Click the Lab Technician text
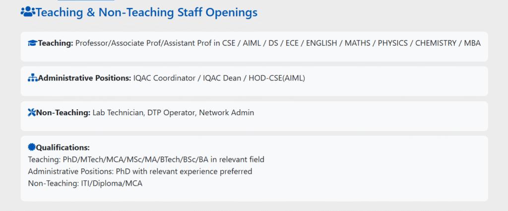Viewport: 508px width, 211px height. coord(118,113)
